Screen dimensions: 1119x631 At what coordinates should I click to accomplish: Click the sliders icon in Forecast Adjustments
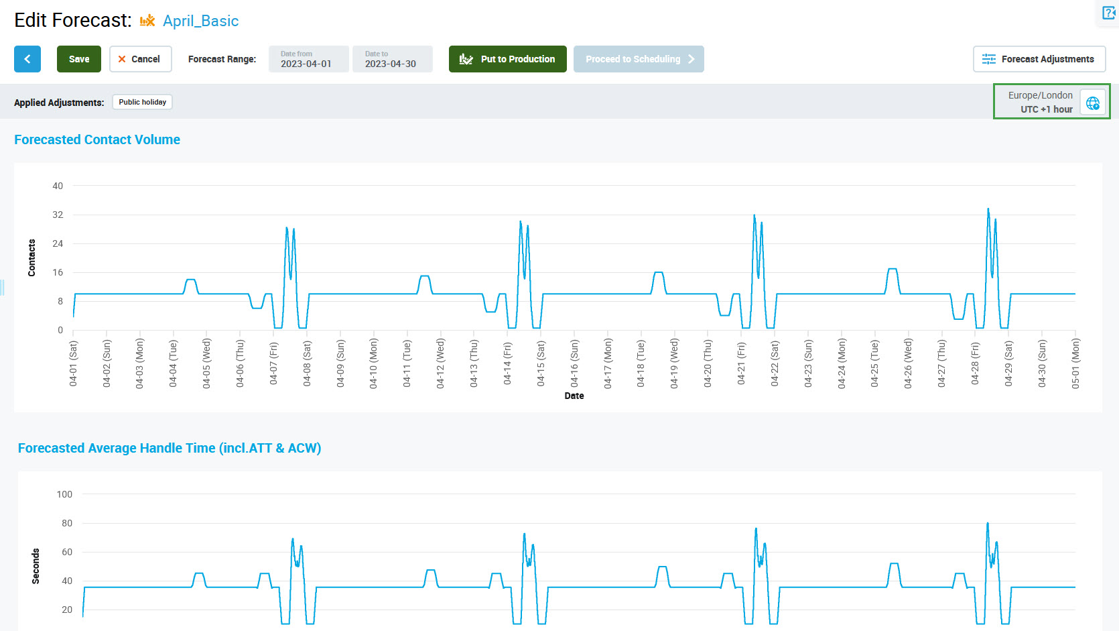988,59
